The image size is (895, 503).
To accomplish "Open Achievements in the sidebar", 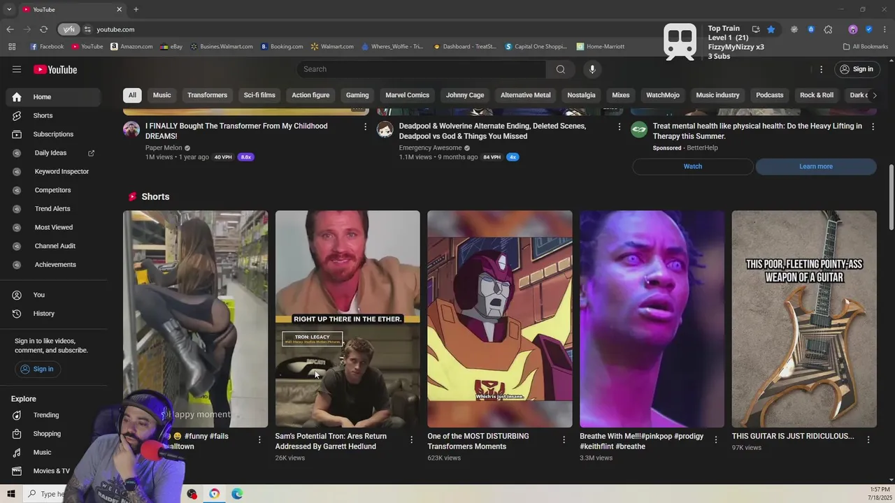I will click(x=53, y=265).
